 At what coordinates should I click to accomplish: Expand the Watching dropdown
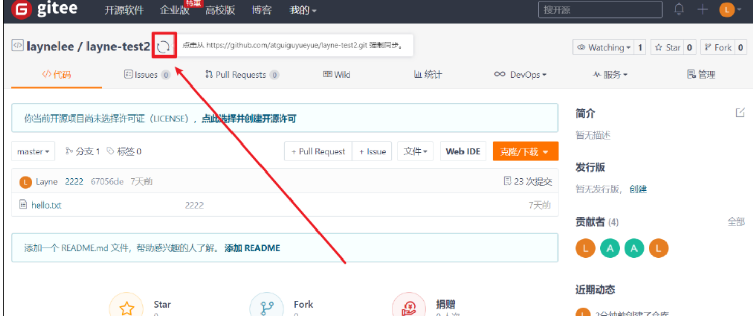click(604, 48)
